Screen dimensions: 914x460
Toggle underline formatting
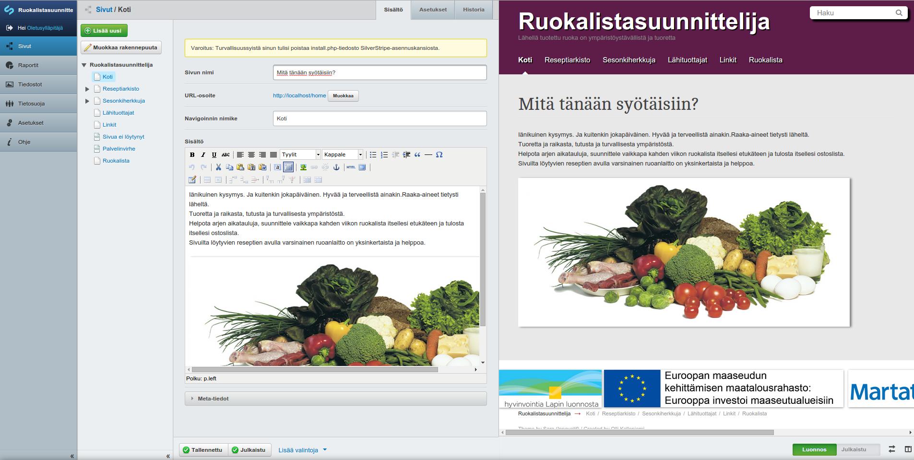point(214,154)
